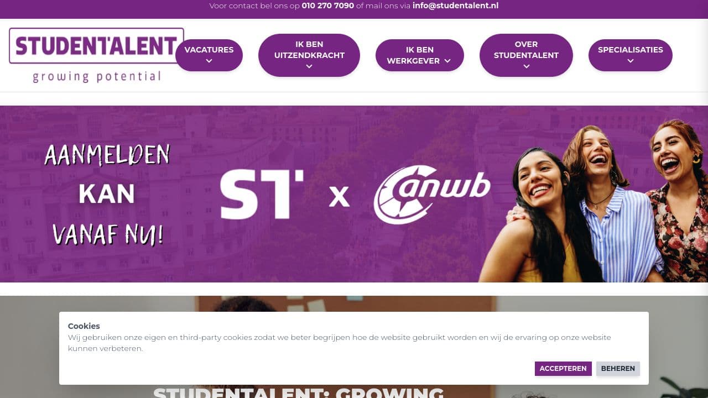Open the Specialisaties menu
The height and width of the screenshot is (398, 708).
[x=631, y=55]
